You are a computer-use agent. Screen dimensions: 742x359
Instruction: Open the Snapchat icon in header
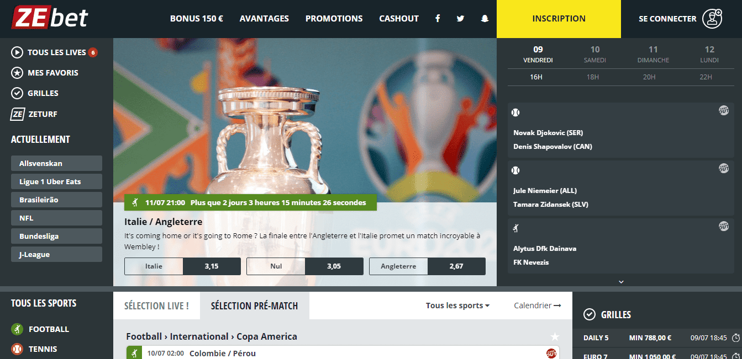pyautogui.click(x=485, y=19)
